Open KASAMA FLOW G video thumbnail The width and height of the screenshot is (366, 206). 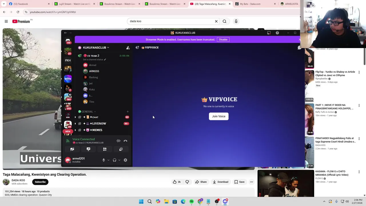point(286,183)
